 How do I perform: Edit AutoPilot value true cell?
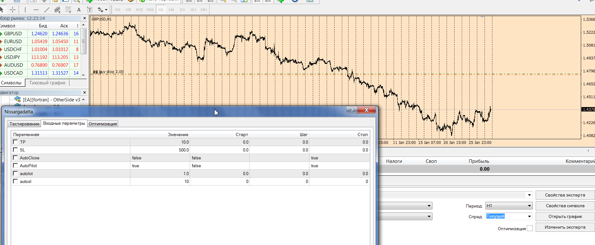tap(160, 166)
